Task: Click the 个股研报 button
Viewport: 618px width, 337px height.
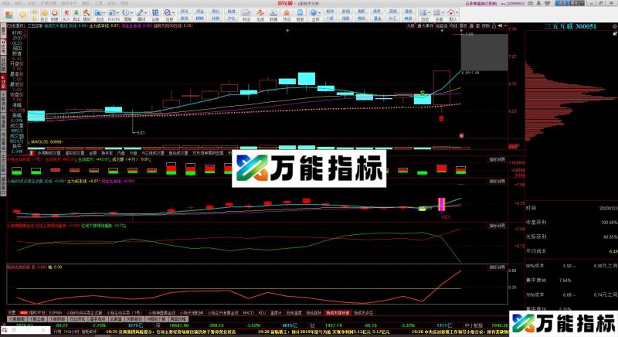Action: 57,319
